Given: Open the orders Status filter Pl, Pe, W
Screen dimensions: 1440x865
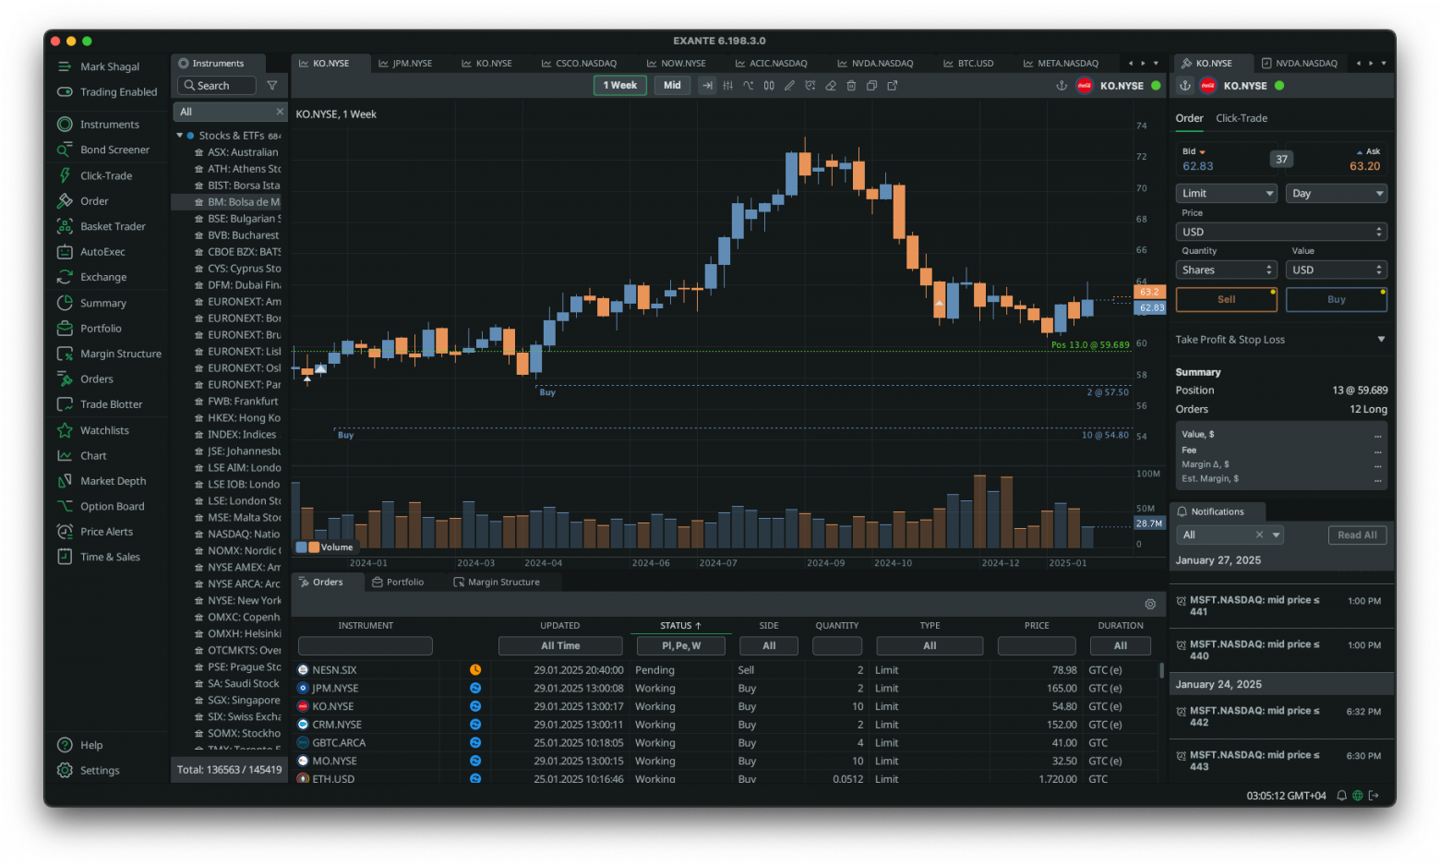Looking at the screenshot, I should click(680, 646).
